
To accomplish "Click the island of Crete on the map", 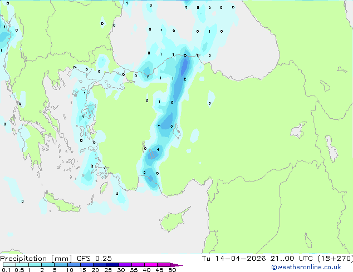I will pyautogui.click(x=62, y=202).
